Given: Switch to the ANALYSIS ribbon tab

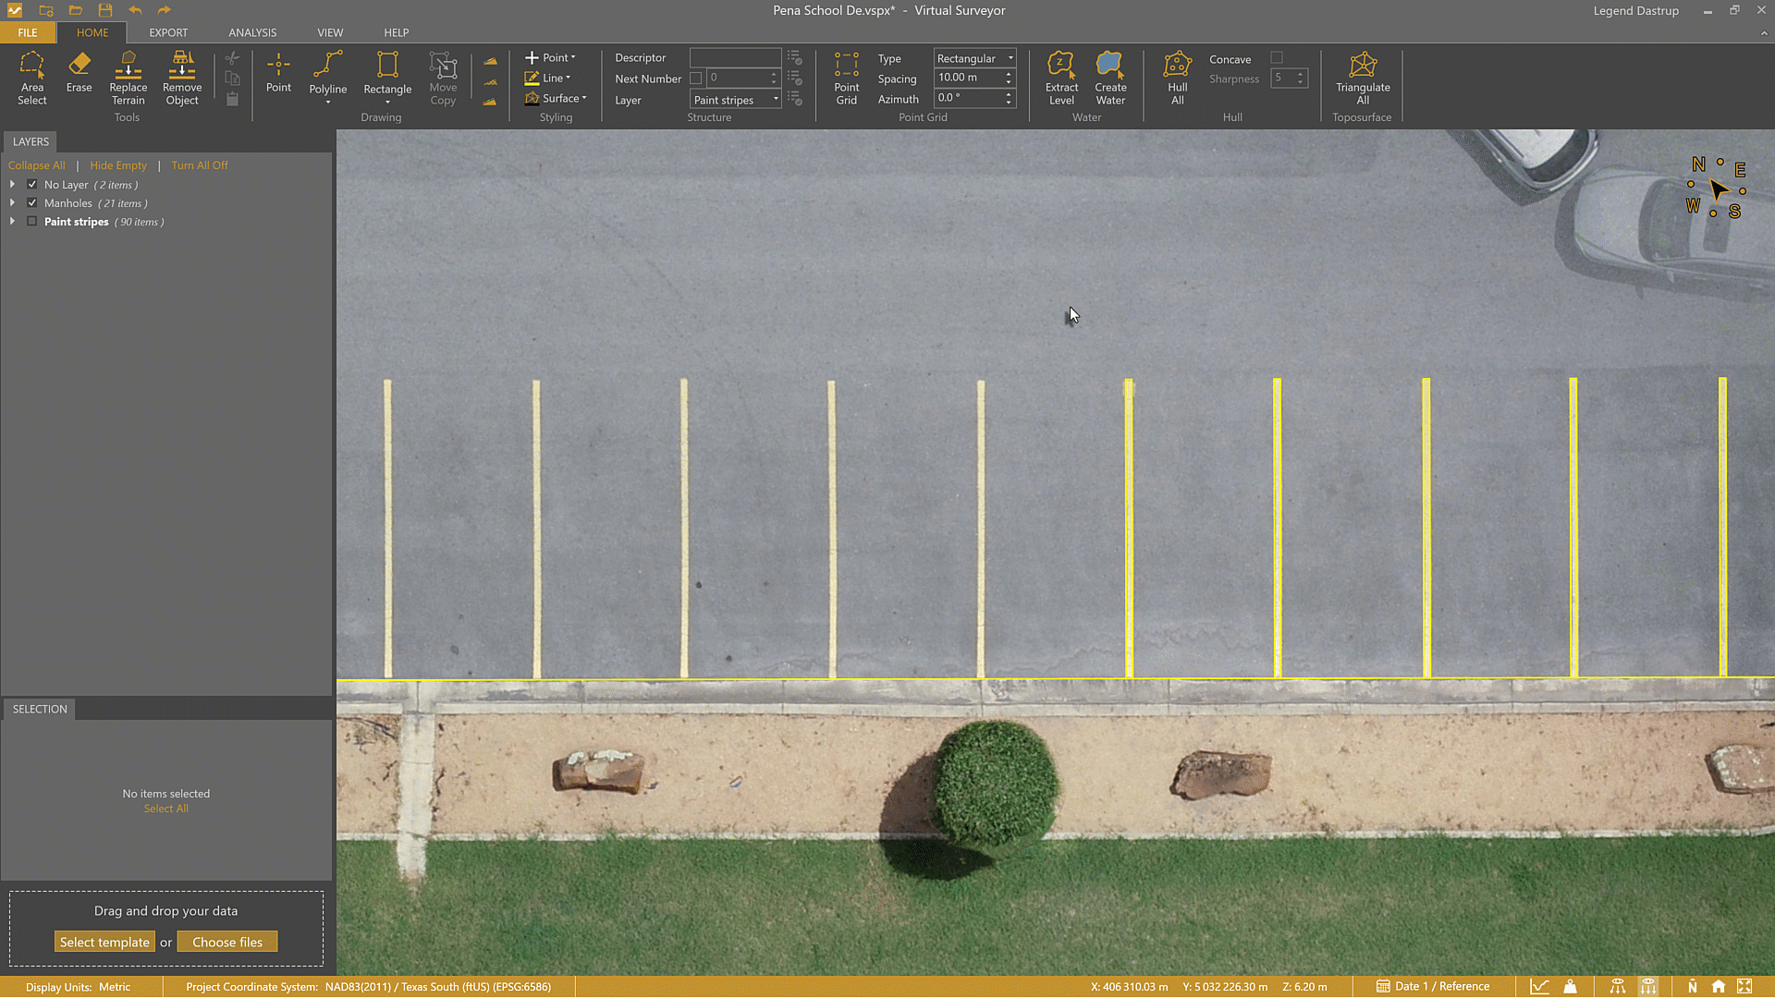Looking at the screenshot, I should [x=252, y=32].
